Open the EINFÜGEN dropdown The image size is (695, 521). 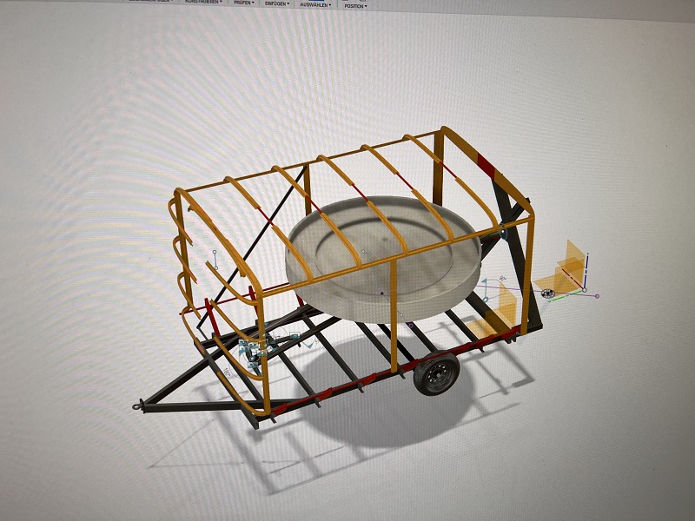click(276, 3)
